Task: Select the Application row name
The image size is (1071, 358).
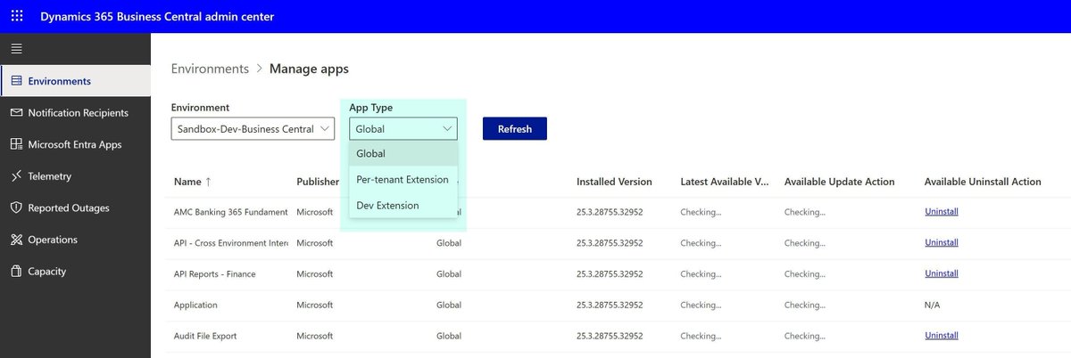Action: click(x=195, y=305)
